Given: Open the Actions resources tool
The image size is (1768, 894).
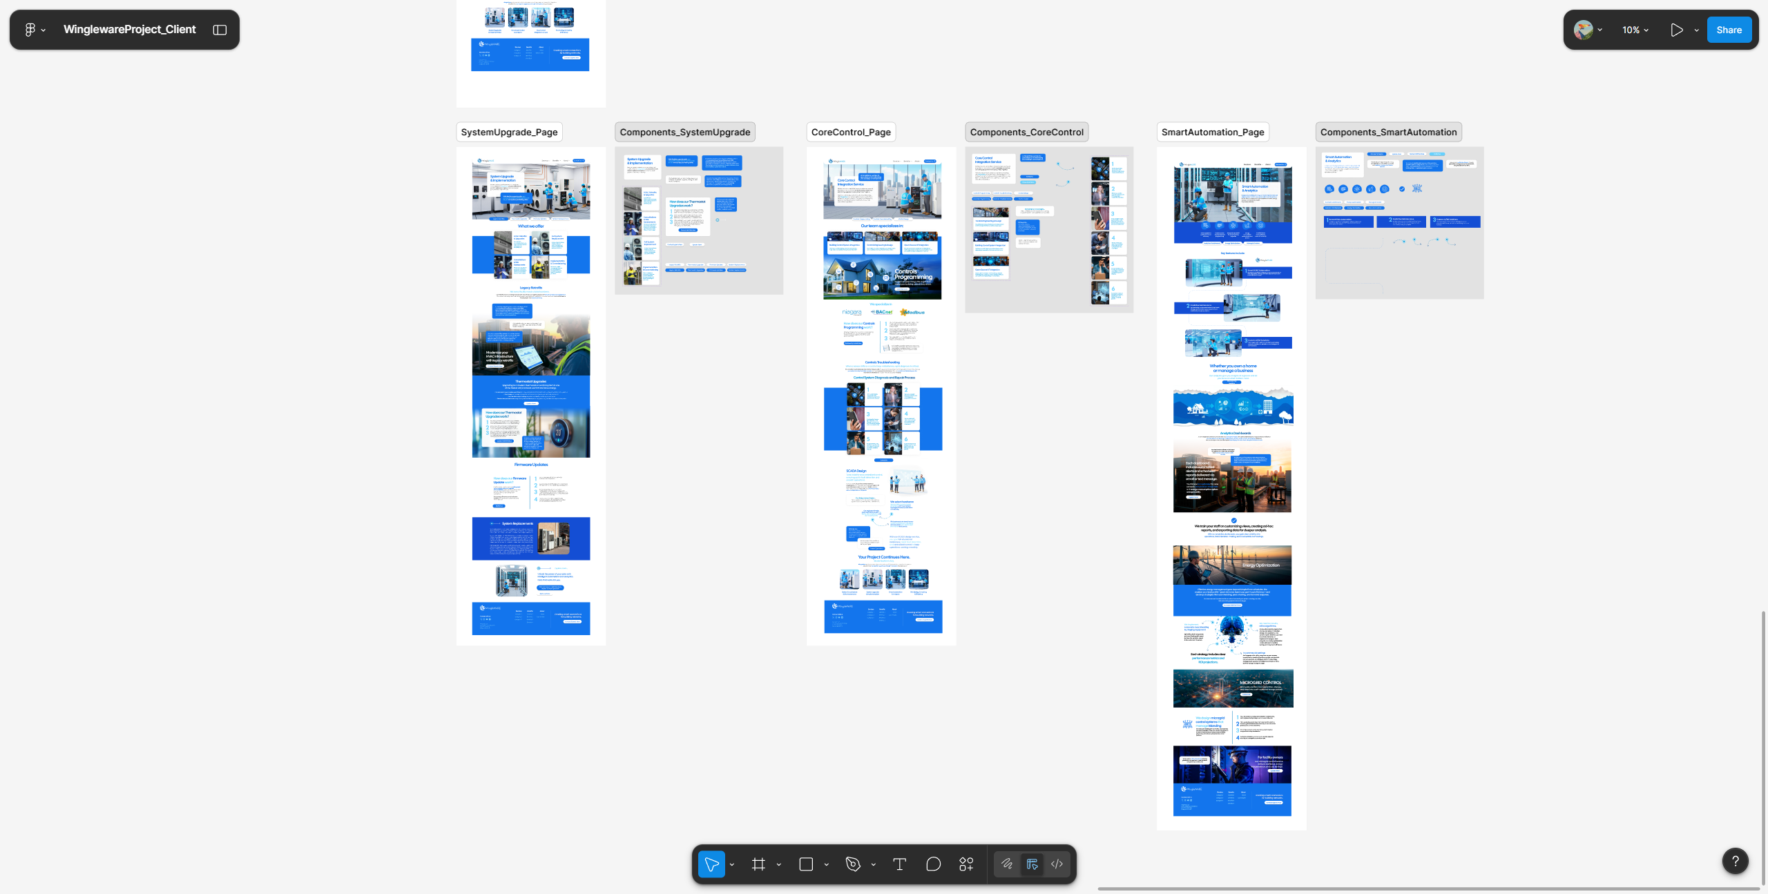Looking at the screenshot, I should (966, 864).
